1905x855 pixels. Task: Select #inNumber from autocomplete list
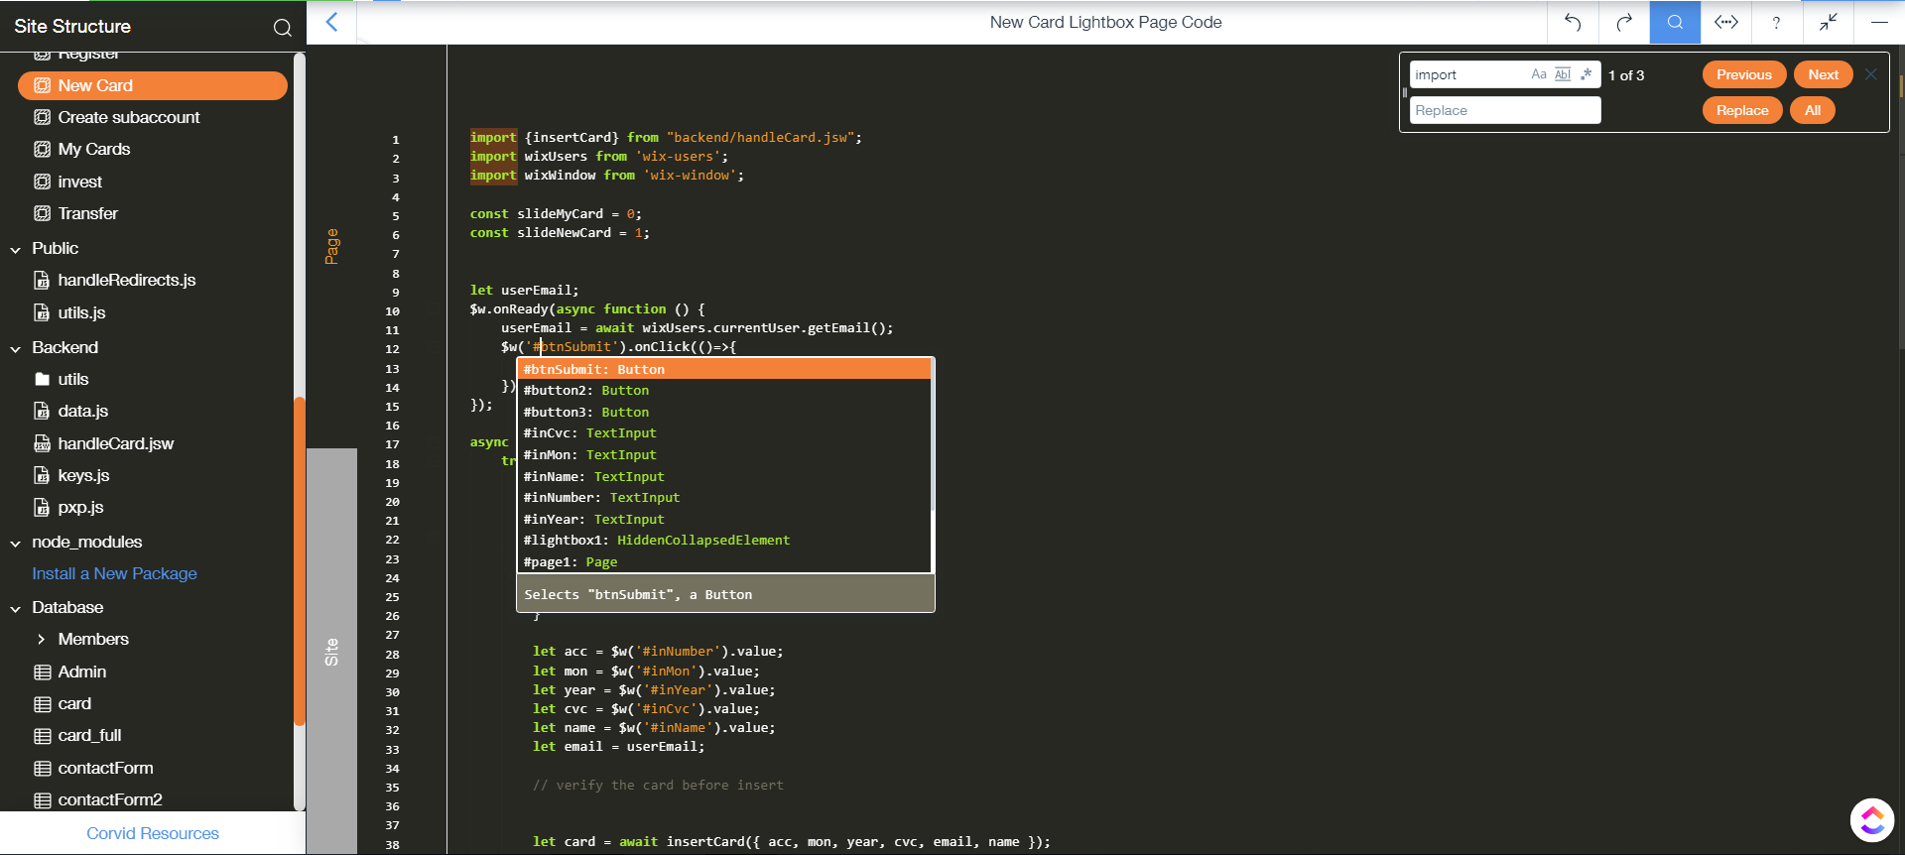[x=600, y=498]
